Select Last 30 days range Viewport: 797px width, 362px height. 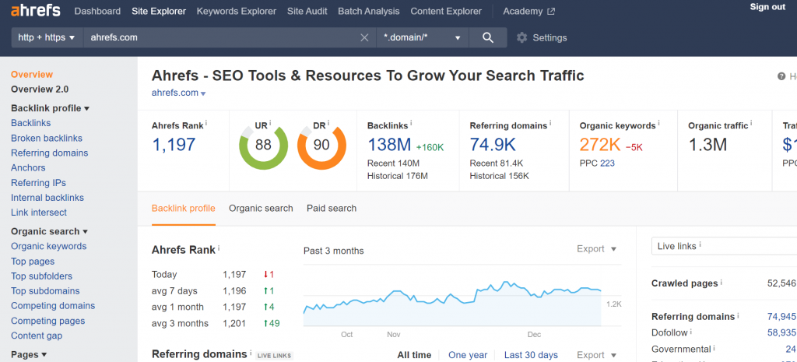pyautogui.click(x=531, y=355)
